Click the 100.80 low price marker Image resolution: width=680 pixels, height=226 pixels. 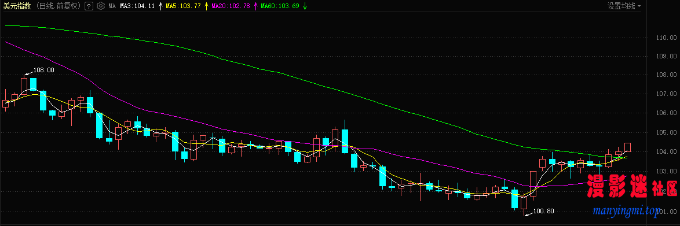click(x=543, y=212)
